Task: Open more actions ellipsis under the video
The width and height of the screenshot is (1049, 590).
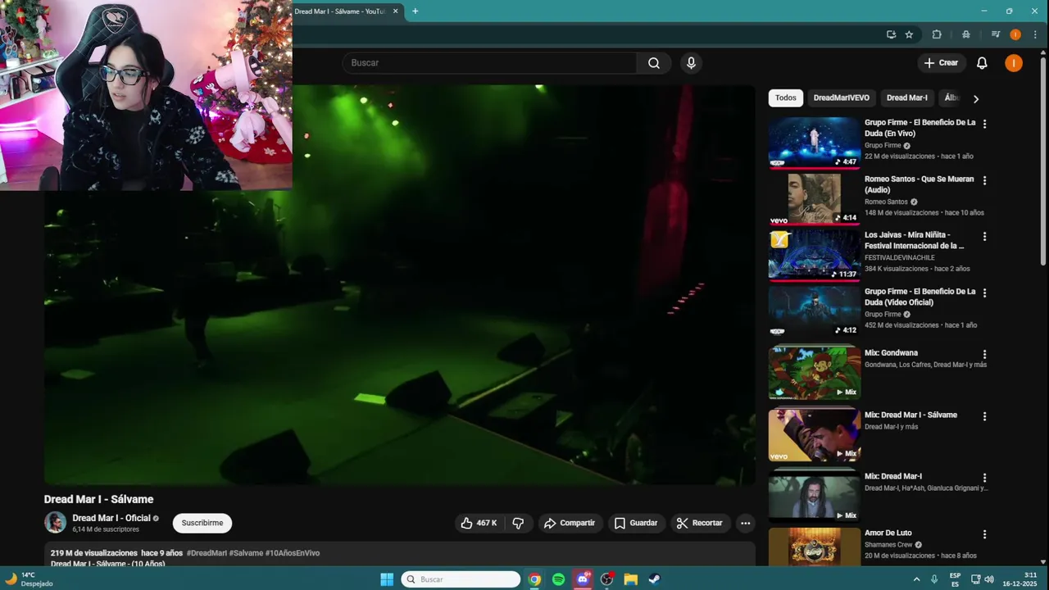Action: pos(745,523)
